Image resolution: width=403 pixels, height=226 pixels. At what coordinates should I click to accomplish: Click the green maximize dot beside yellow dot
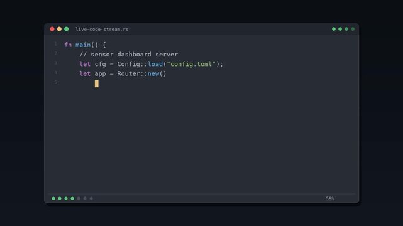pyautogui.click(x=67, y=29)
